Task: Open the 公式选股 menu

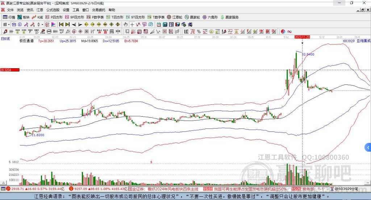Action: pyautogui.click(x=53, y=10)
